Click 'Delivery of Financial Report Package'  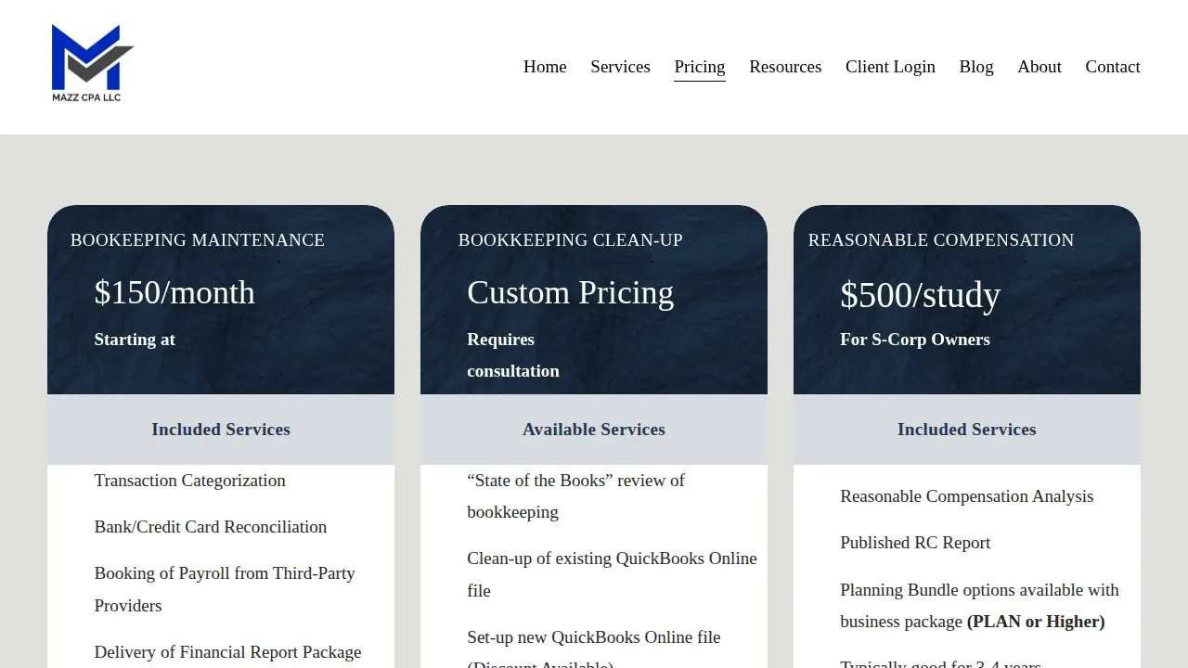(228, 652)
